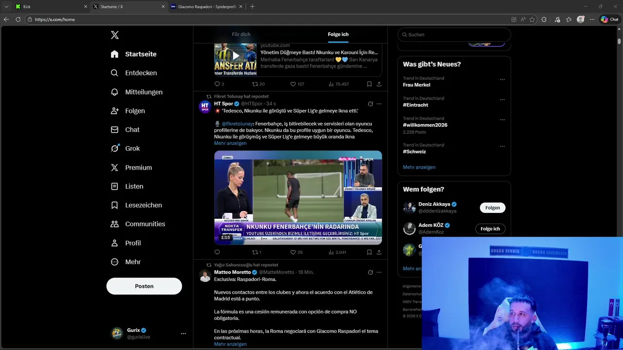Open the Folgen sidebar item

[x=128, y=111]
